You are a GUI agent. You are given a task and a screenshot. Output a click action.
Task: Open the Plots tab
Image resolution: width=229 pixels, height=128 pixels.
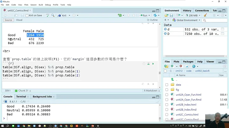click(176, 61)
